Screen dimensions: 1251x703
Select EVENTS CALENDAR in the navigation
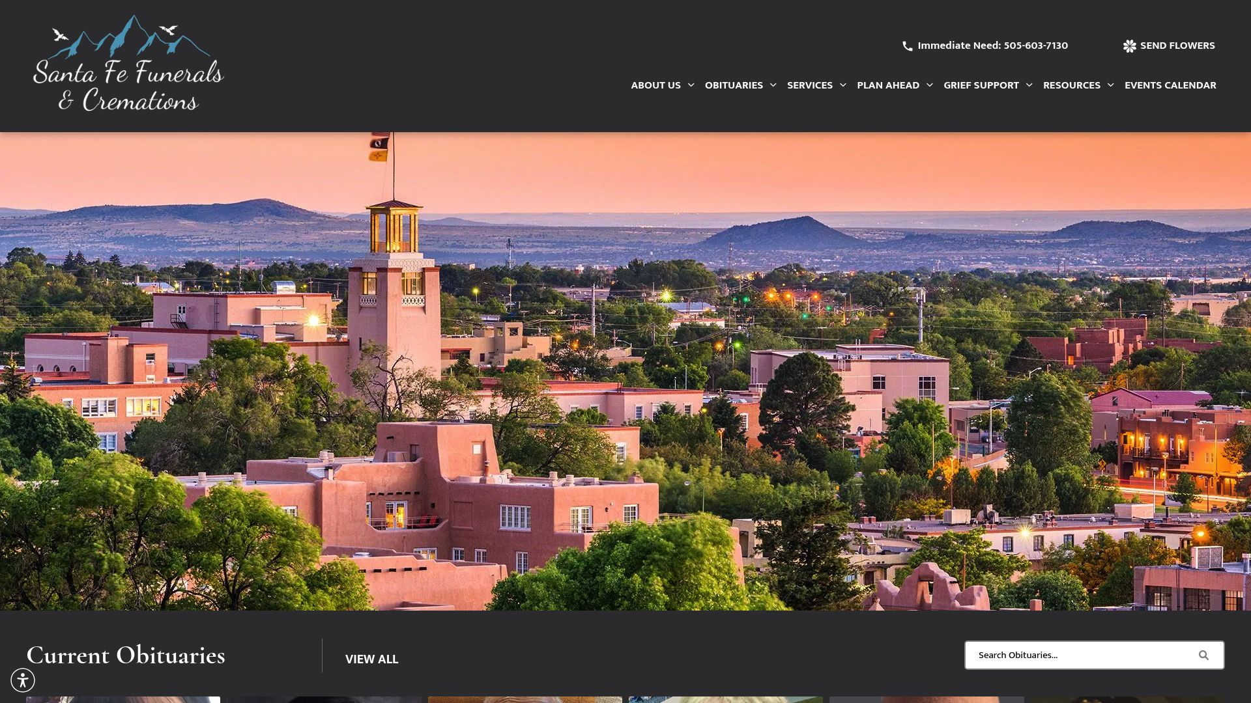coord(1170,85)
